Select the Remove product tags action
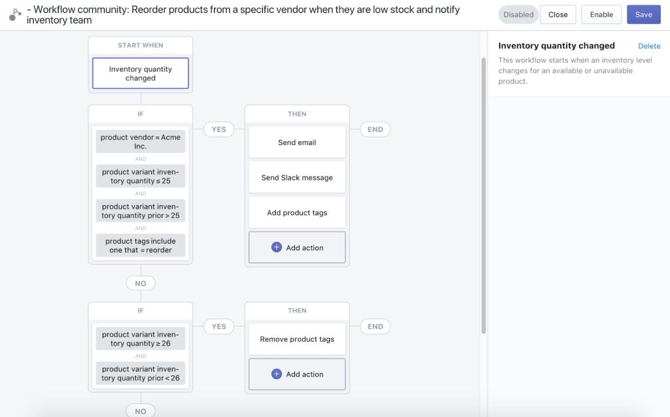Screen dimensions: 670x417 [x=297, y=339]
